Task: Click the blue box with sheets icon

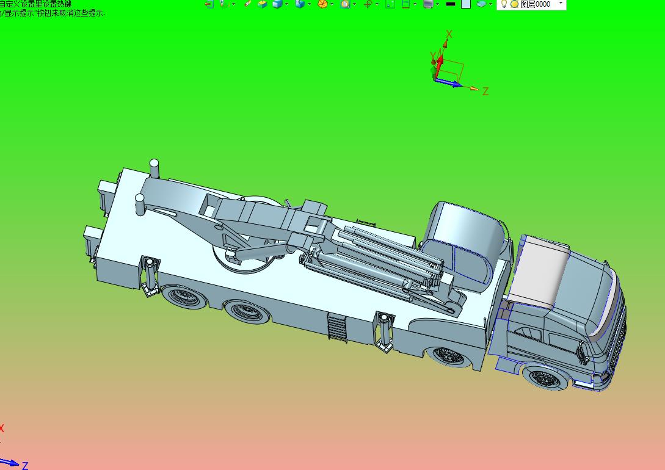Action: [300, 4]
